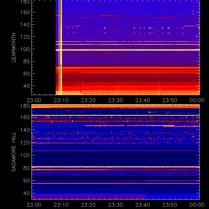Click 23:50 time label below Learmonth plot
The height and width of the screenshot is (209, 209).
170,100
